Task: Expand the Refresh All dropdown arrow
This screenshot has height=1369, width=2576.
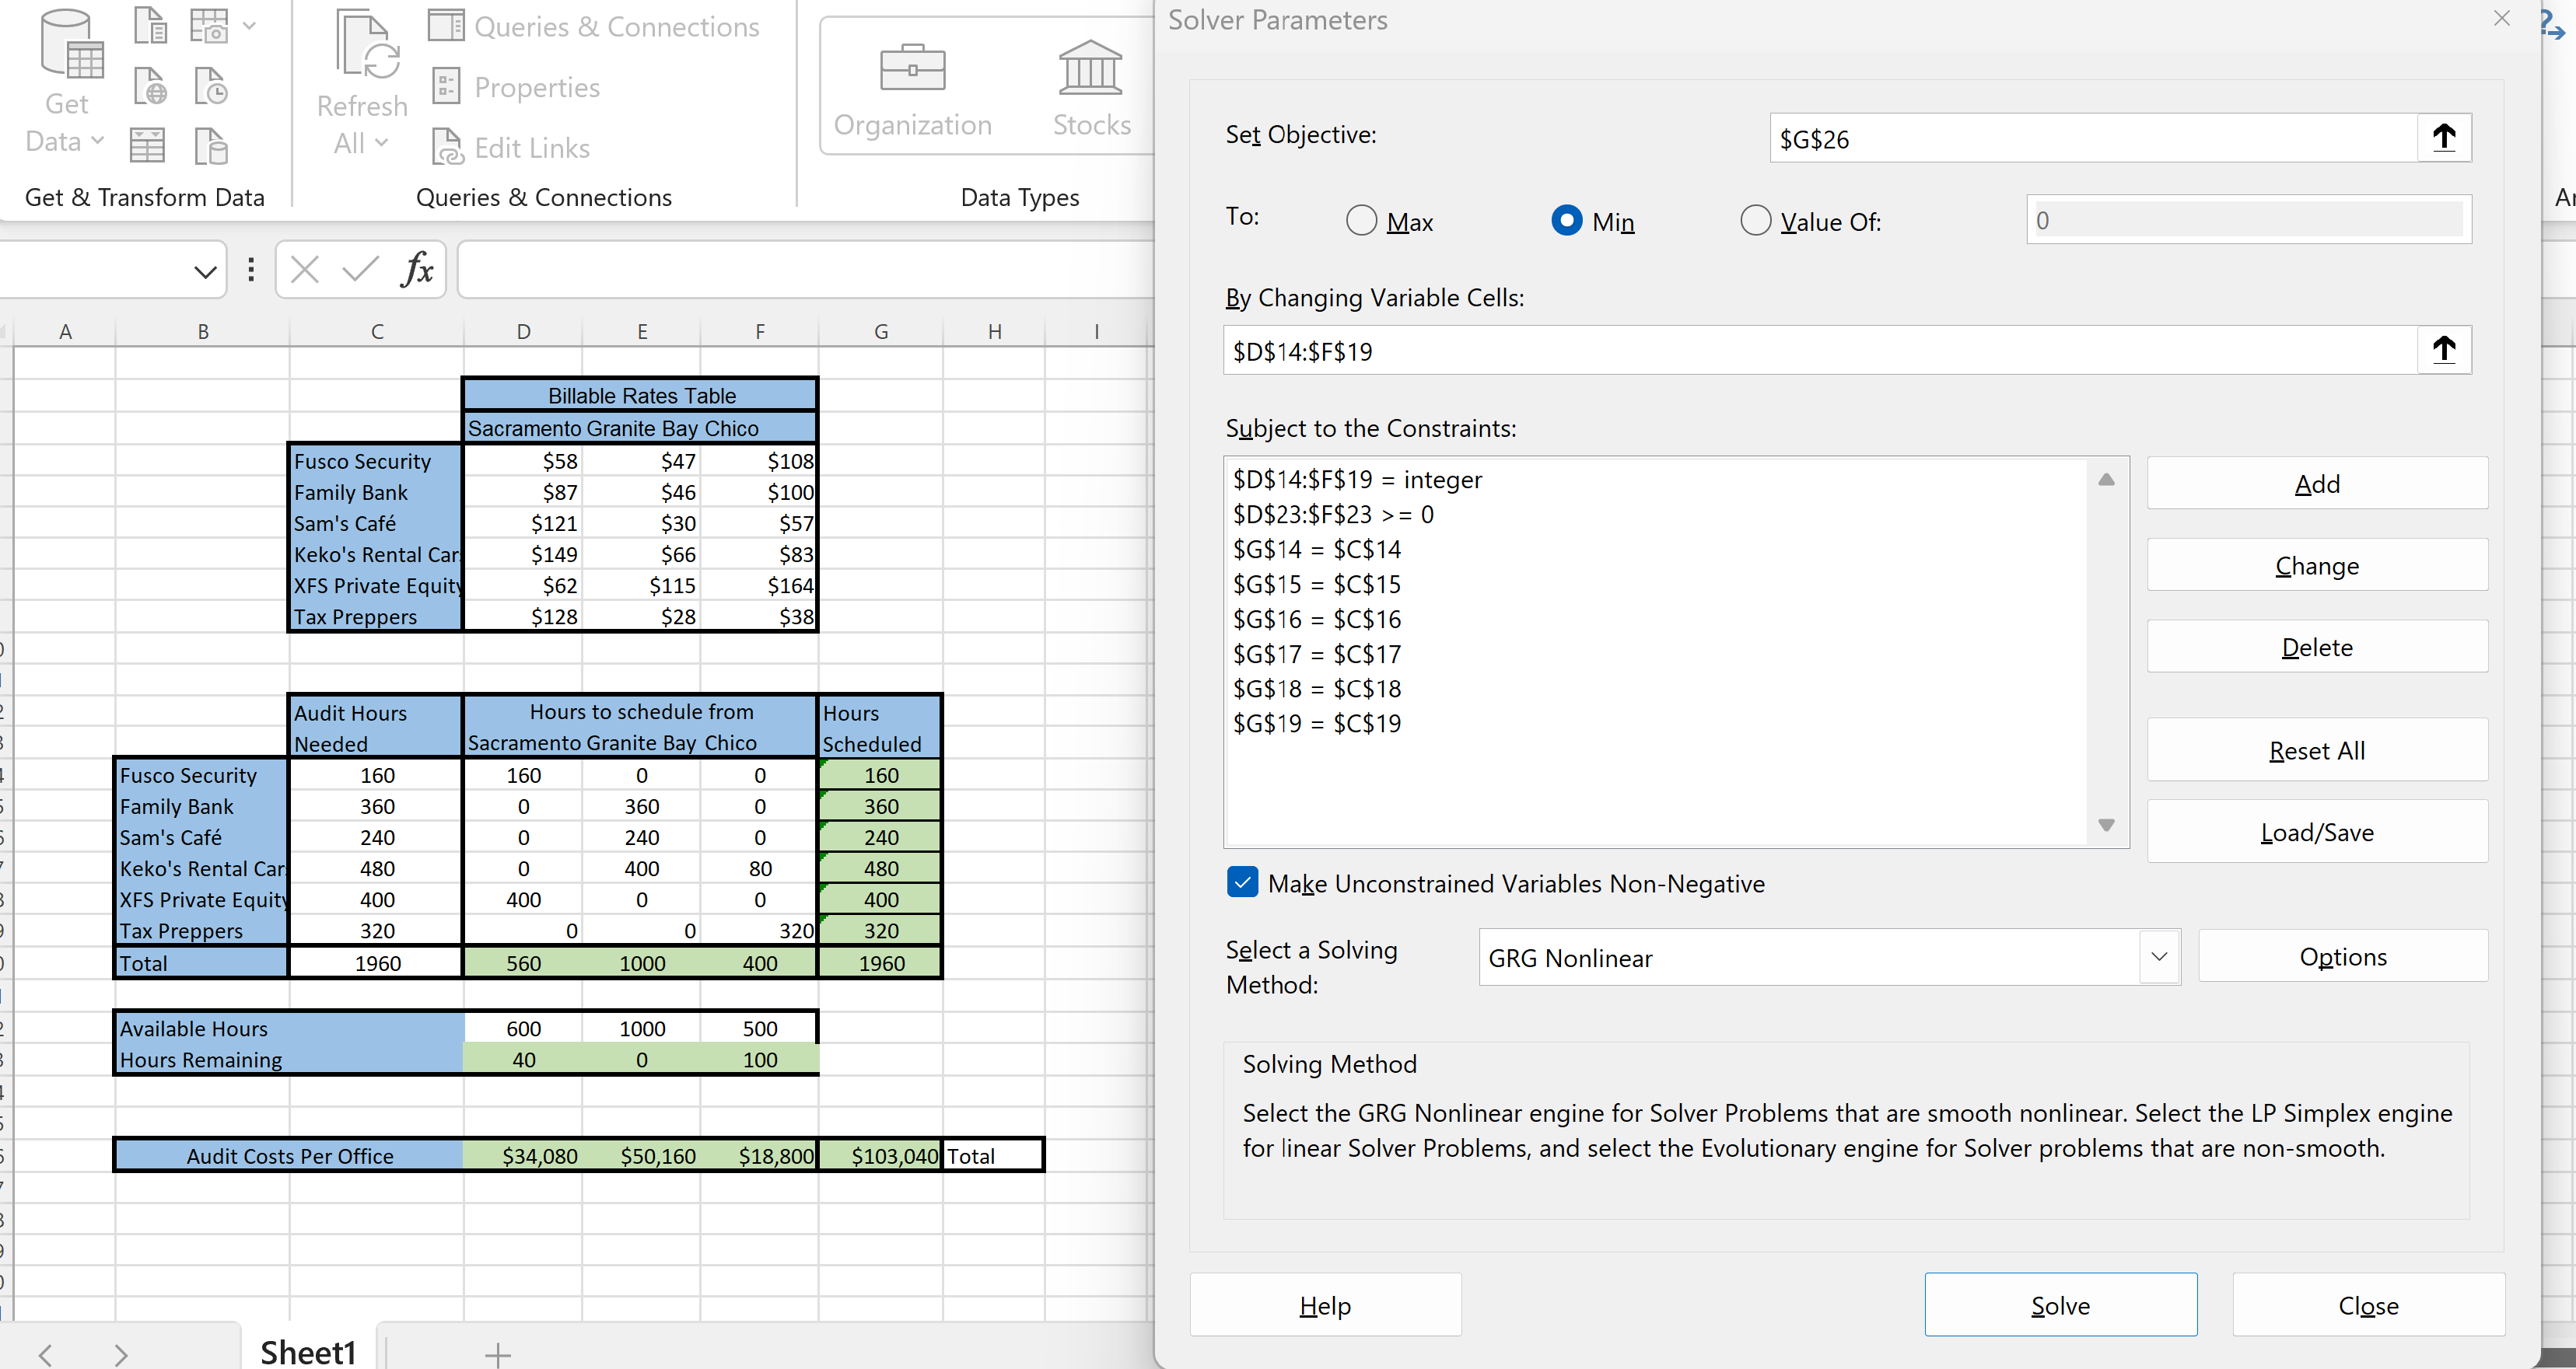Action: (381, 143)
